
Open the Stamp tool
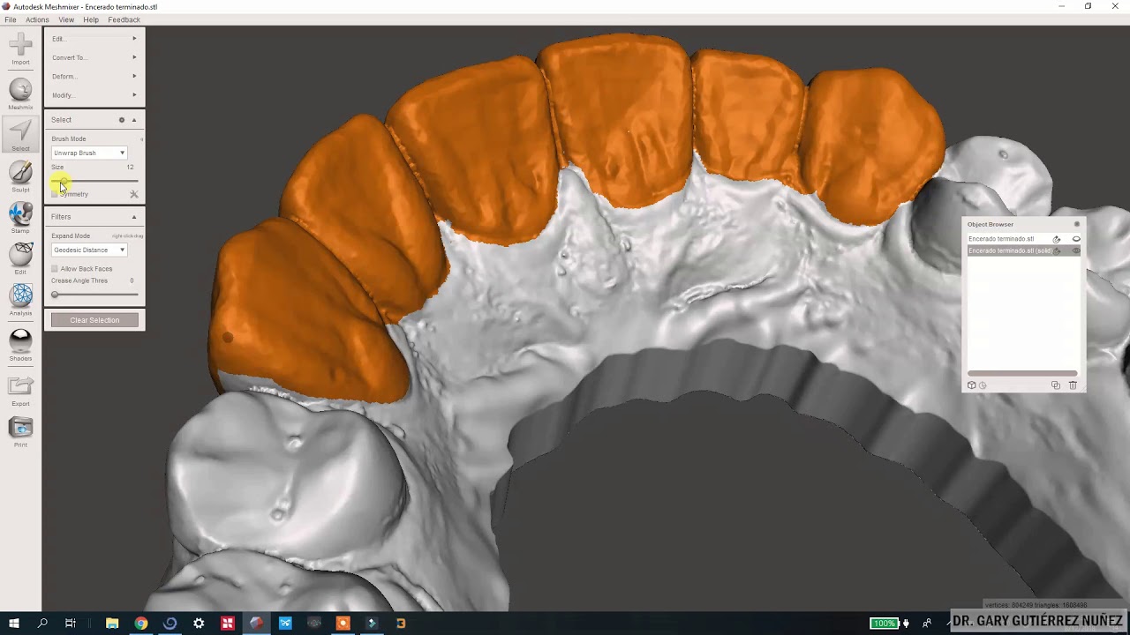point(20,218)
